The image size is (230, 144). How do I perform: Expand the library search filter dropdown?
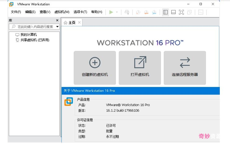tap(57, 27)
